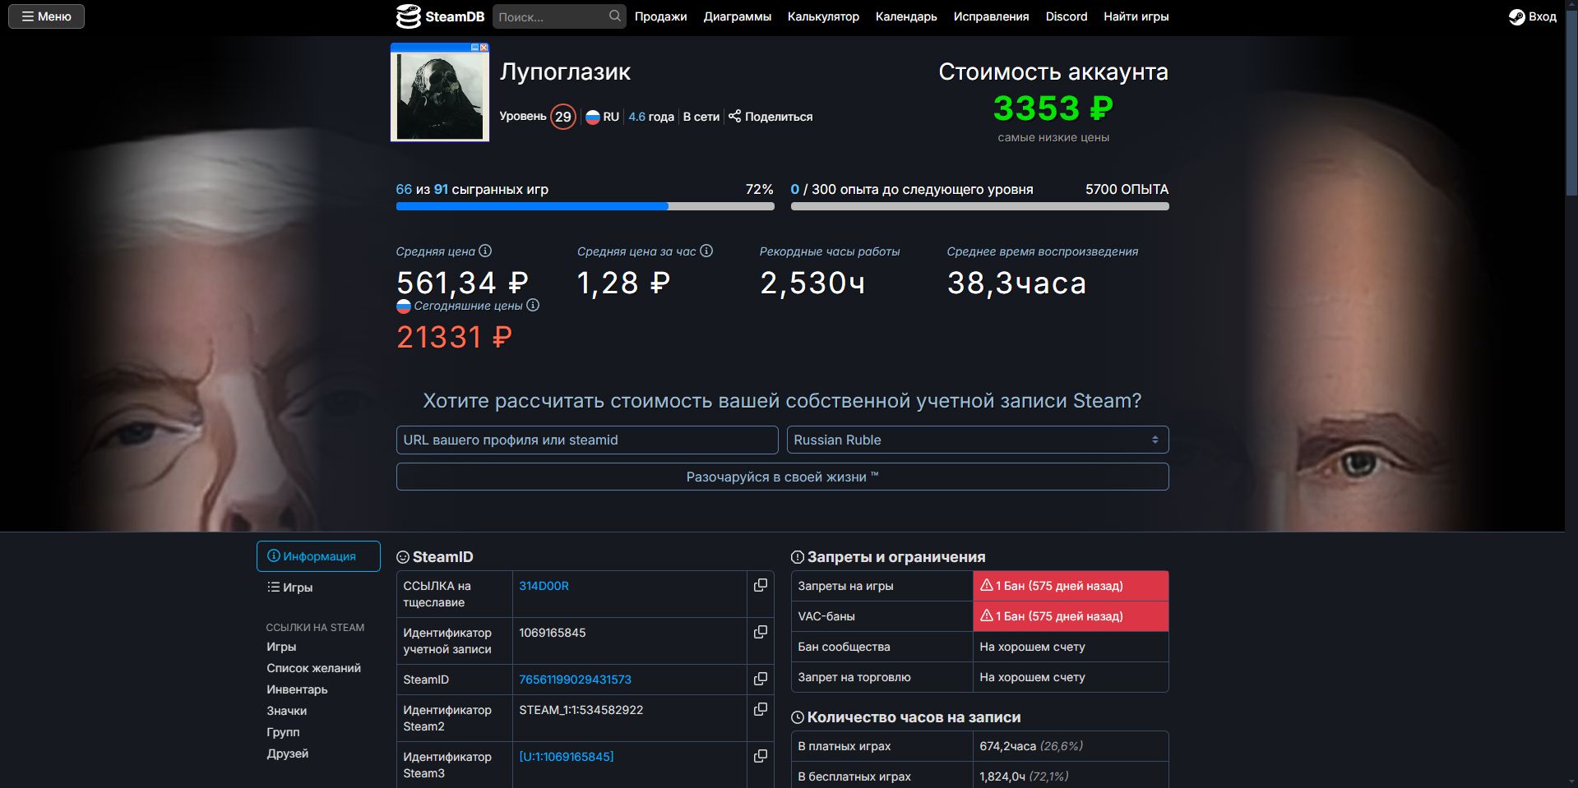Close the ad with X icon
Image resolution: width=1578 pixels, height=788 pixels.
pos(484,48)
